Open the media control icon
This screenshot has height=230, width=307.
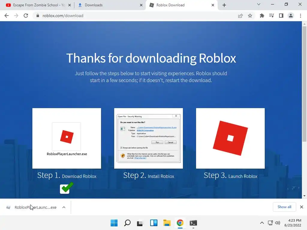[x=271, y=16]
